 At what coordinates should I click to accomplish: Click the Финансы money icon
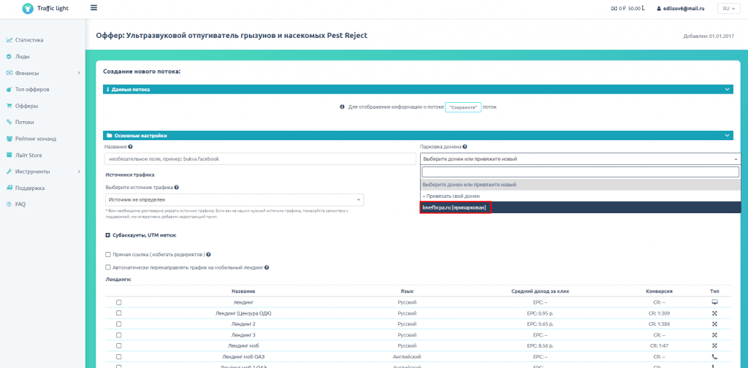pos(9,73)
